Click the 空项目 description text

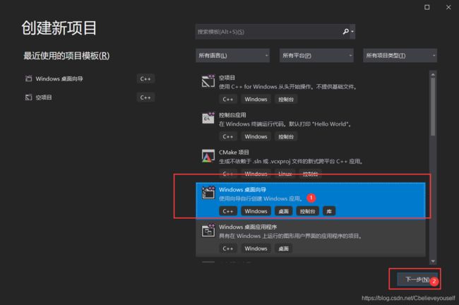pos(287,87)
